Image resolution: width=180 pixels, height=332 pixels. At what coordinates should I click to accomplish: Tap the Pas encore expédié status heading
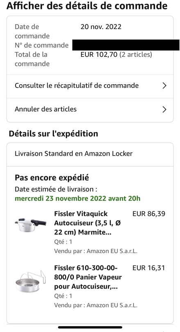click(52, 177)
